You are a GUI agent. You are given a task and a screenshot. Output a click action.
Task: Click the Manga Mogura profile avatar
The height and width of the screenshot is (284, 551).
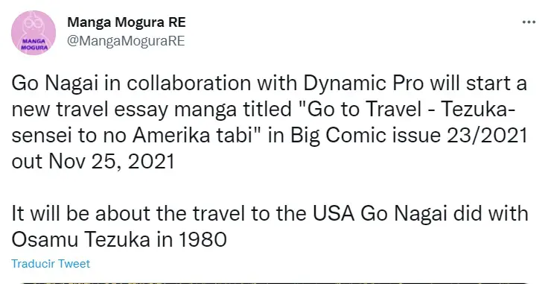tap(34, 32)
